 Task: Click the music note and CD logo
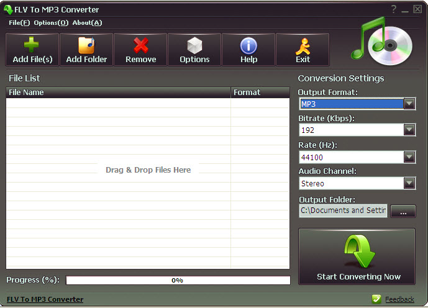382,41
